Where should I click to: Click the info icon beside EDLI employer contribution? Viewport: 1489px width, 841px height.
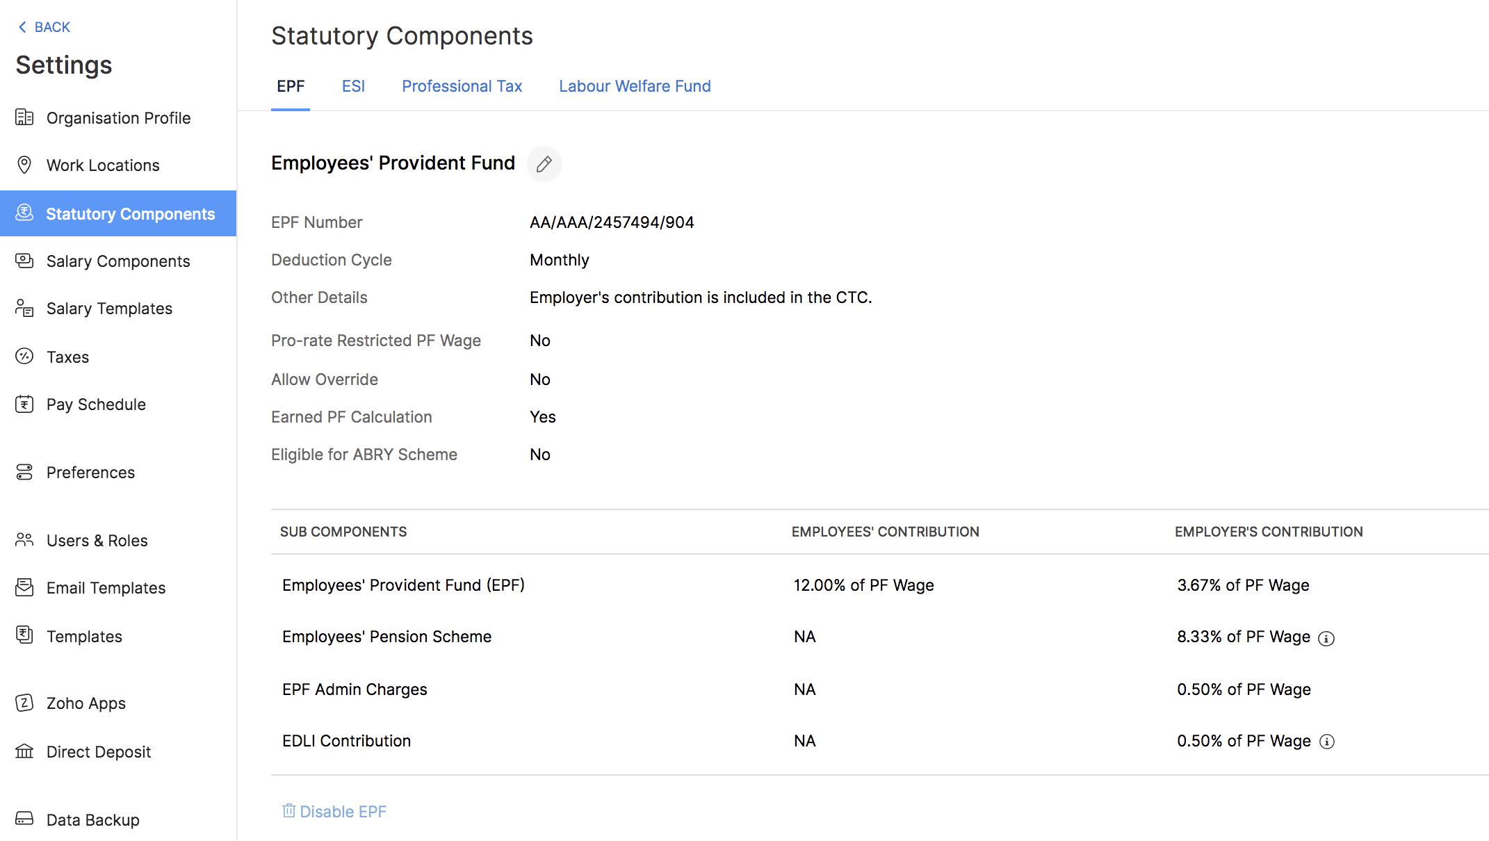click(x=1326, y=742)
